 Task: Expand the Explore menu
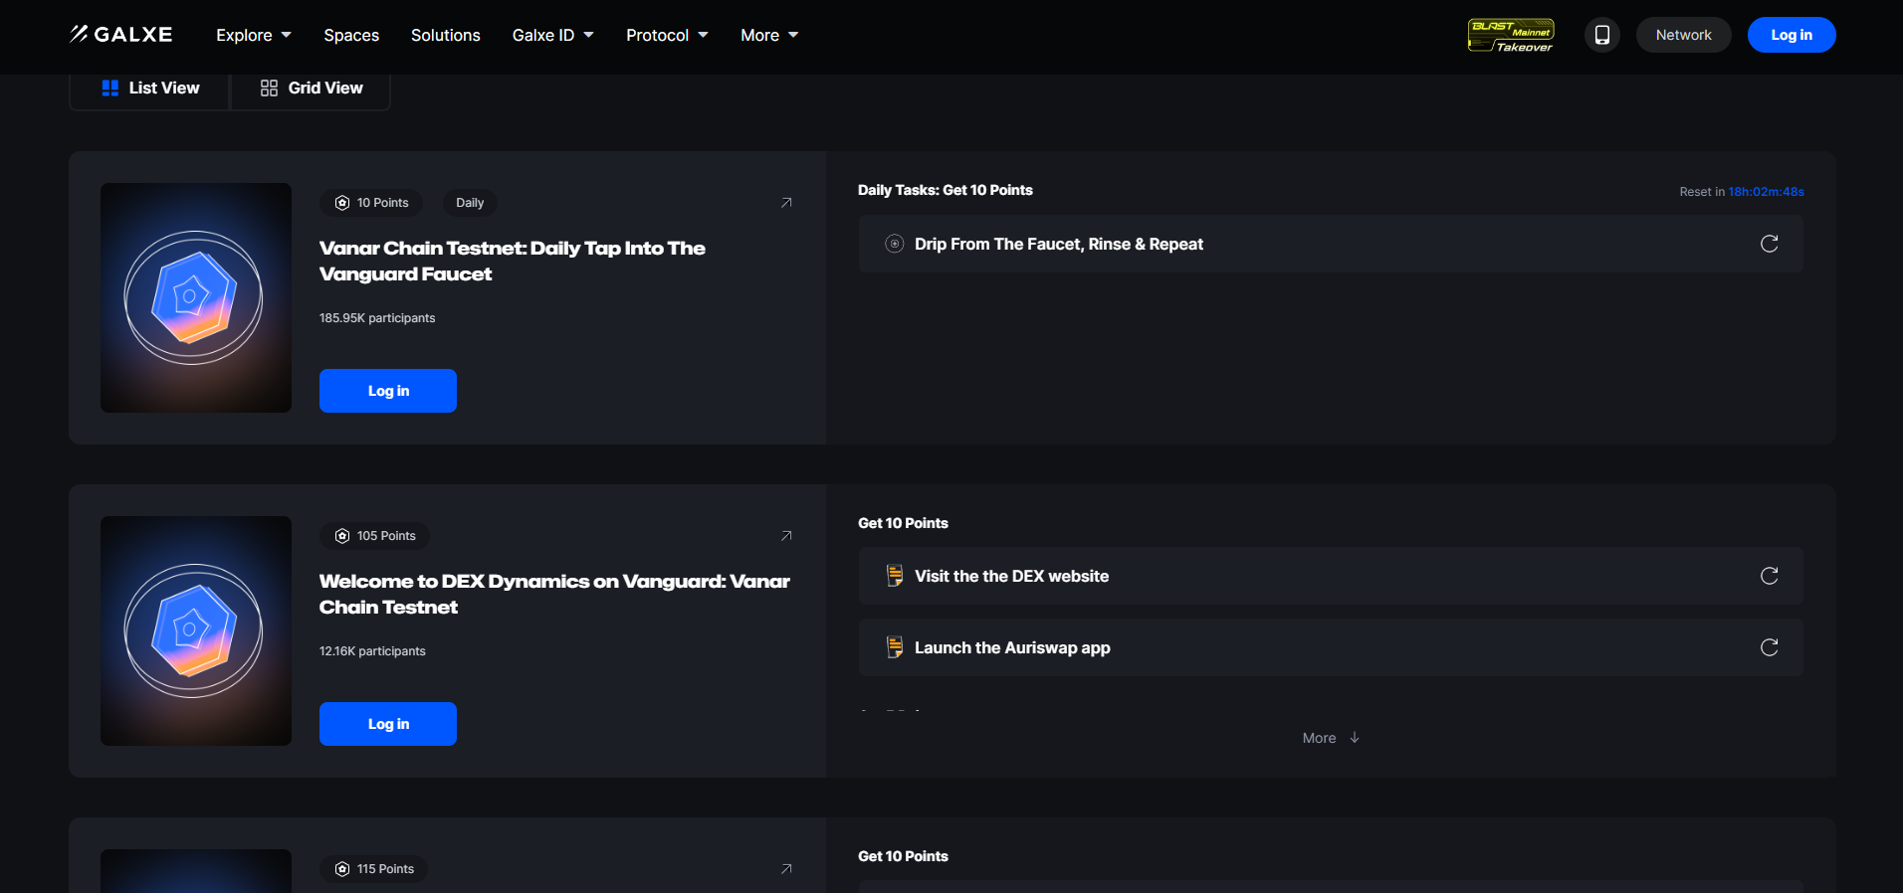point(254,35)
